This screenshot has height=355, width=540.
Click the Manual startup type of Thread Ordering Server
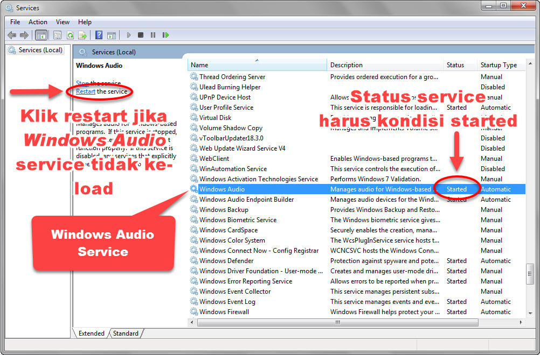click(x=491, y=76)
